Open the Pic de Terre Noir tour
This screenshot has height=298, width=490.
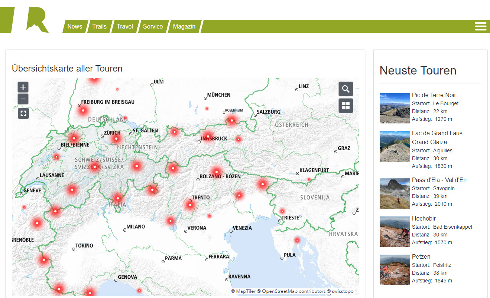tap(434, 95)
